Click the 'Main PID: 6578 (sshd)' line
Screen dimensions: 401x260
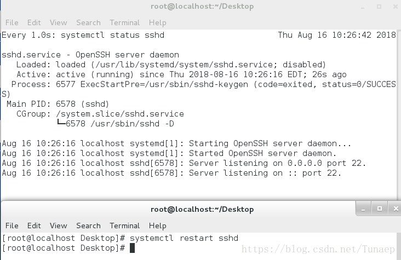pos(58,104)
